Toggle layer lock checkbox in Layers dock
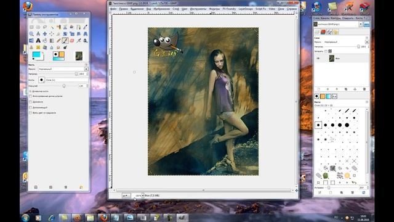The image size is (394, 222). 326,51
